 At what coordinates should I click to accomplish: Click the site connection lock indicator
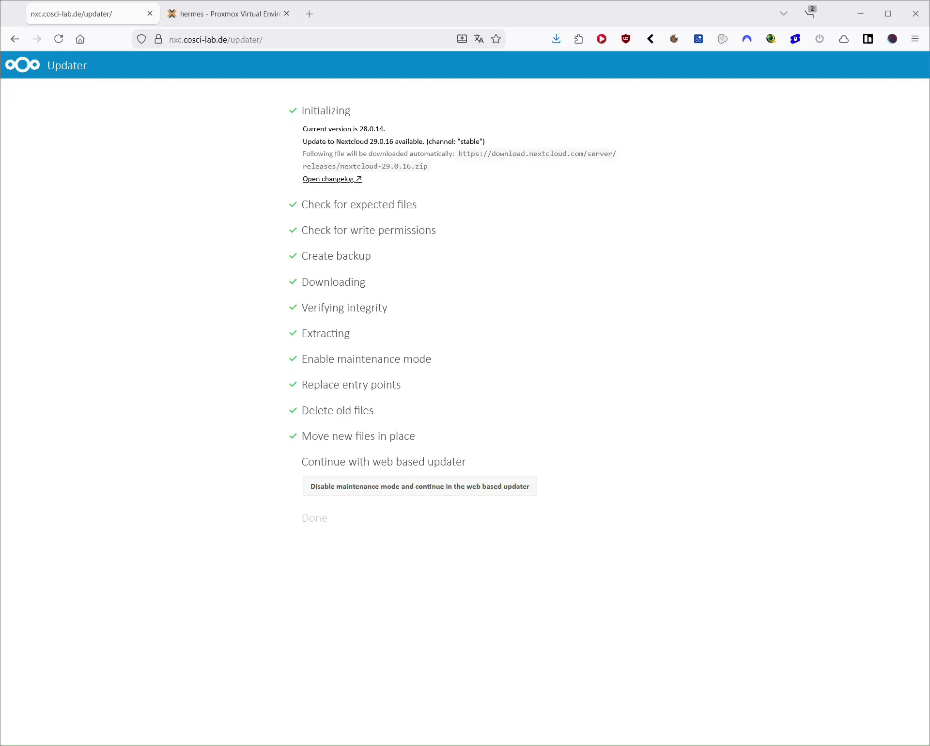[x=158, y=39]
